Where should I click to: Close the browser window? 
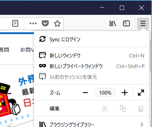(141, 8)
